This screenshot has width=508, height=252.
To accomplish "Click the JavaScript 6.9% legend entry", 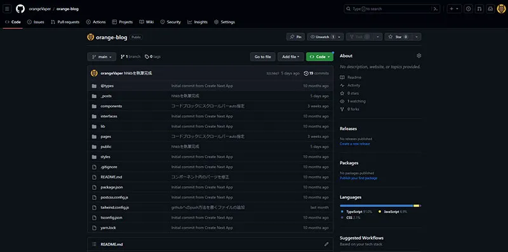I will pyautogui.click(x=392, y=211).
